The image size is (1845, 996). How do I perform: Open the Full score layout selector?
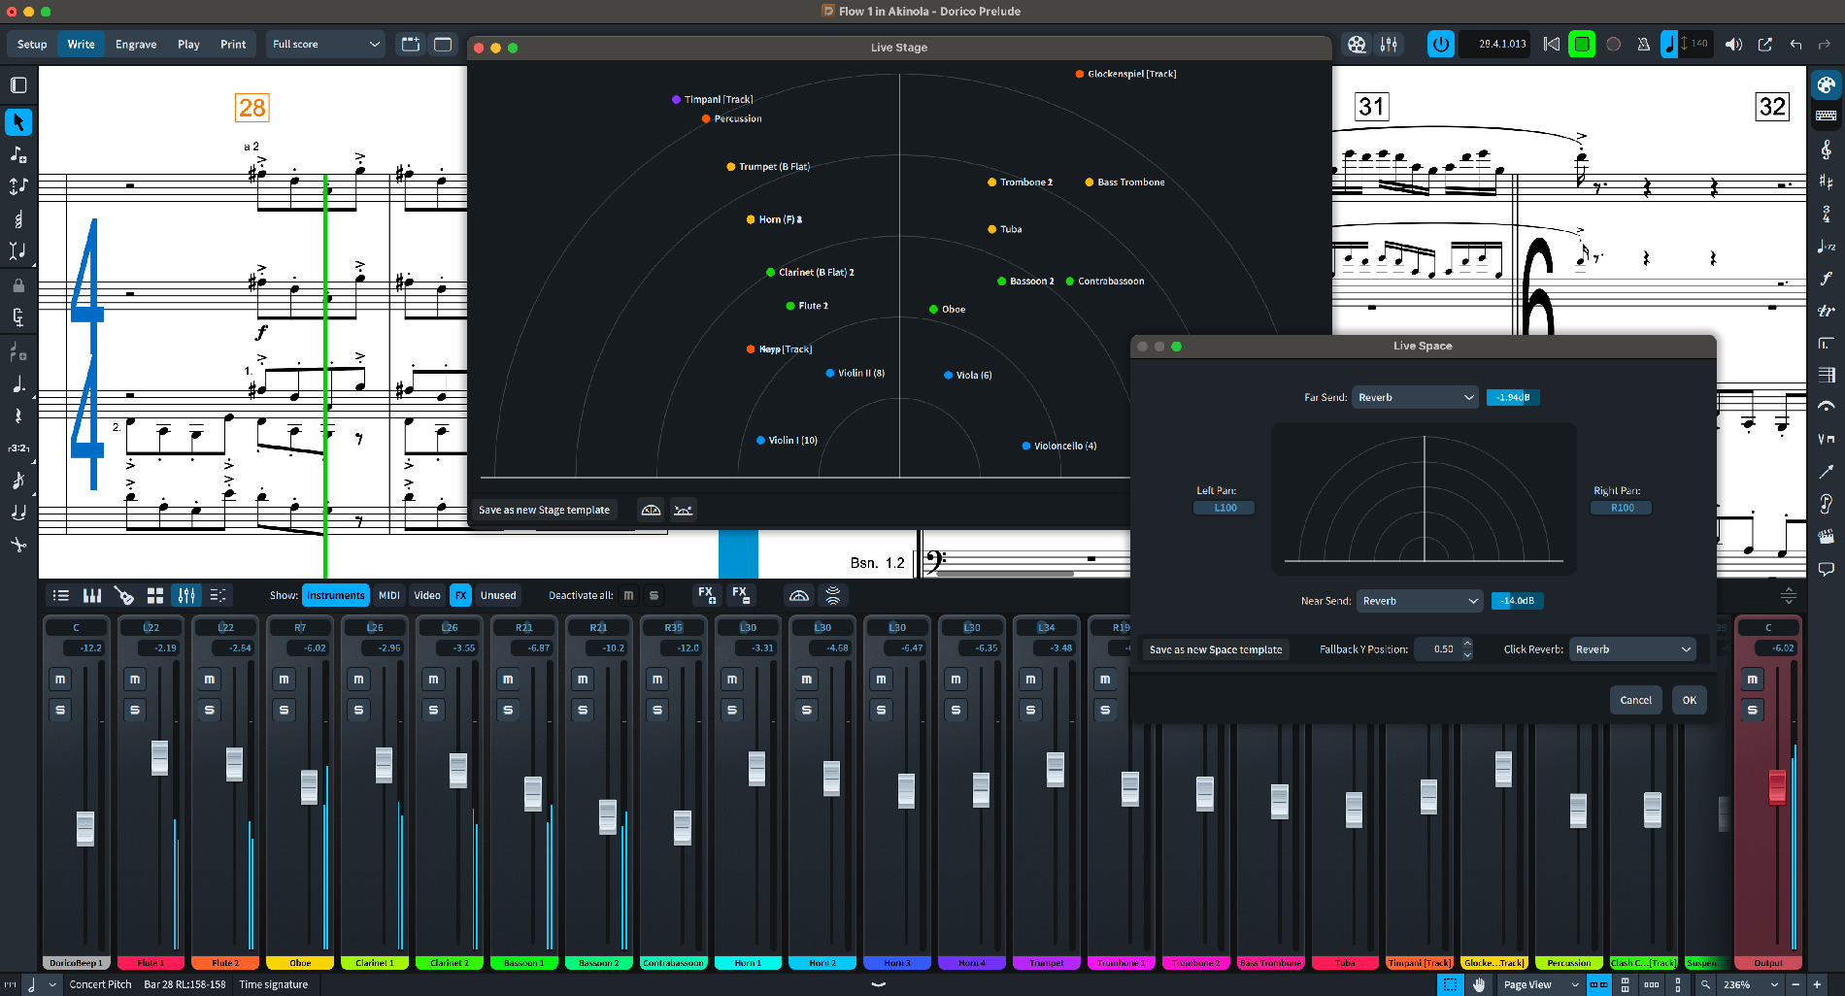[325, 45]
